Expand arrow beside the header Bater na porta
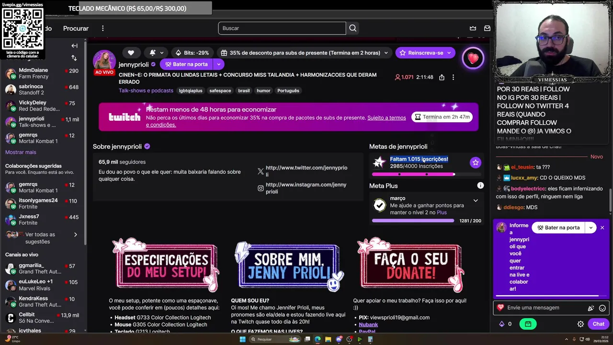This screenshot has height=345, width=613. 218,64
